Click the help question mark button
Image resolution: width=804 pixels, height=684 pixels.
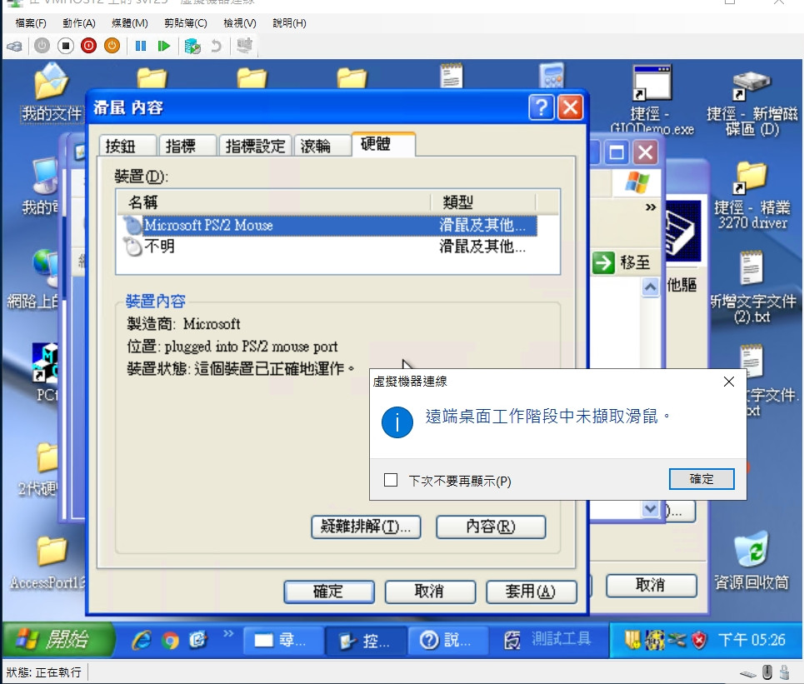541,107
